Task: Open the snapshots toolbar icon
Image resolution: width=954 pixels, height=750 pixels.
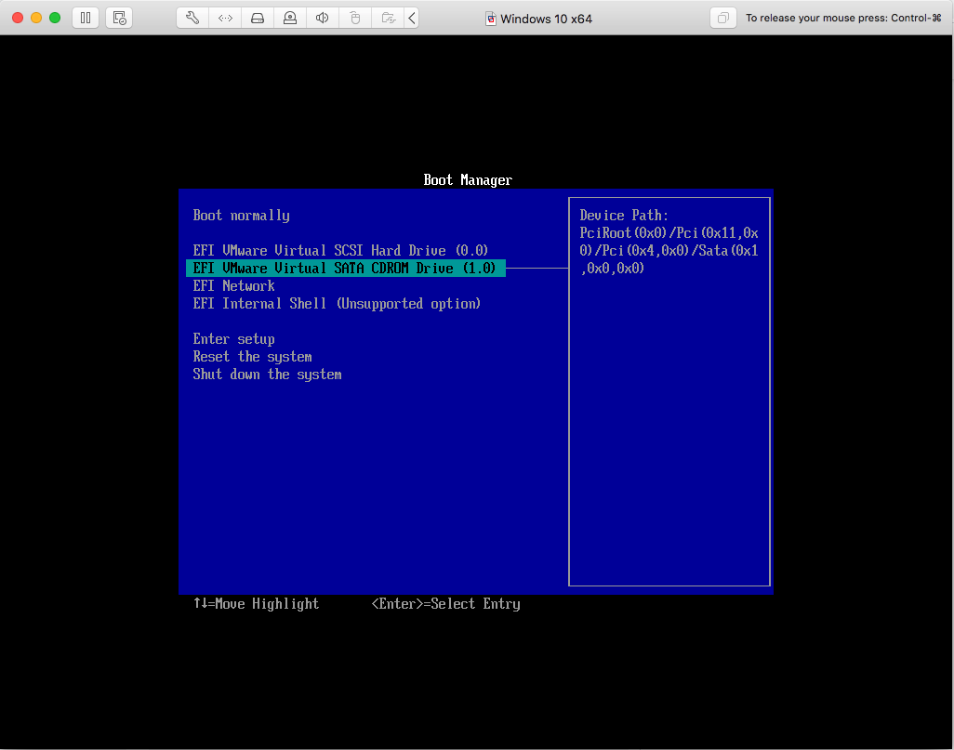Action: tap(119, 18)
